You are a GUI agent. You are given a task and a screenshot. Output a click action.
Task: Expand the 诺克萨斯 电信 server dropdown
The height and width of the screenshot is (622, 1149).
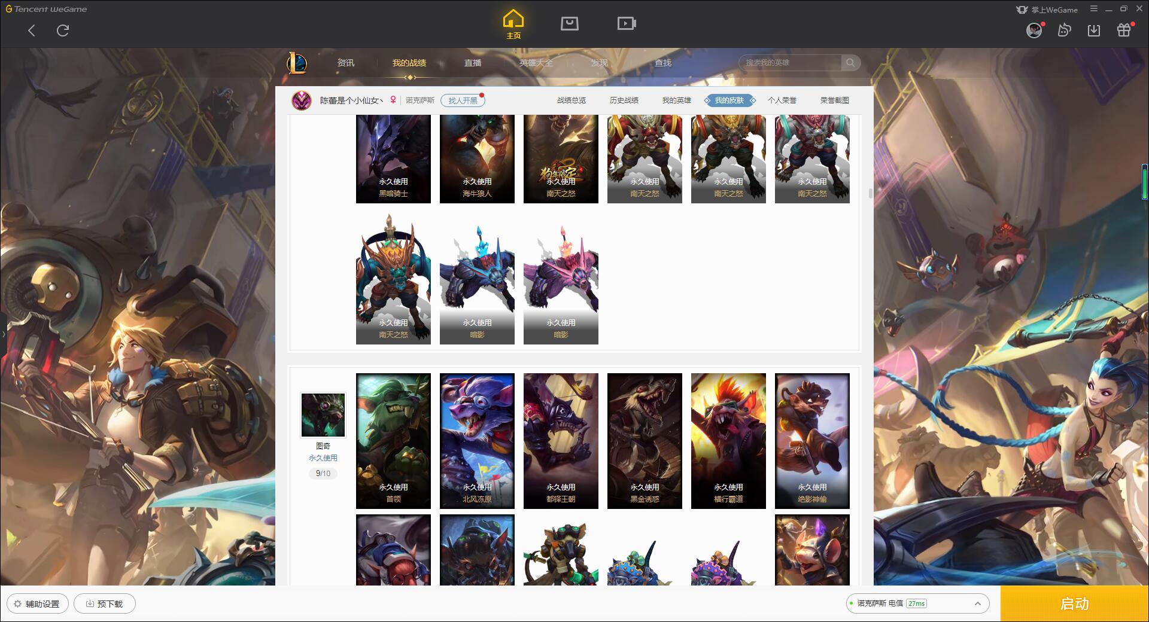click(917, 603)
